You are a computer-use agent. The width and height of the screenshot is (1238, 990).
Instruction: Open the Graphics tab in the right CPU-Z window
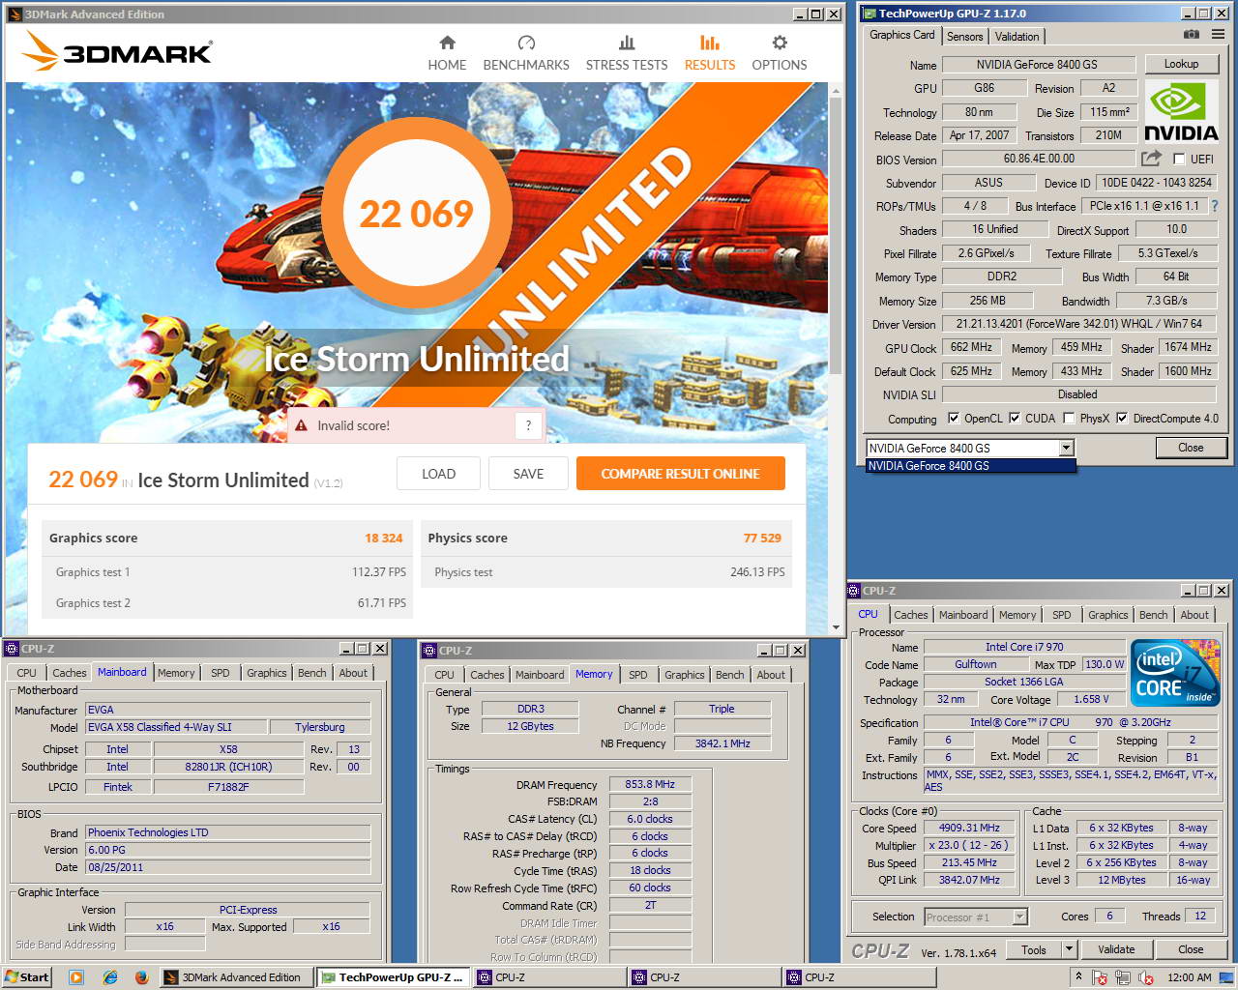[1107, 615]
